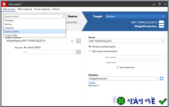The image size is (169, 107).
Task: Minimize the New project window
Action: tap(154, 4)
